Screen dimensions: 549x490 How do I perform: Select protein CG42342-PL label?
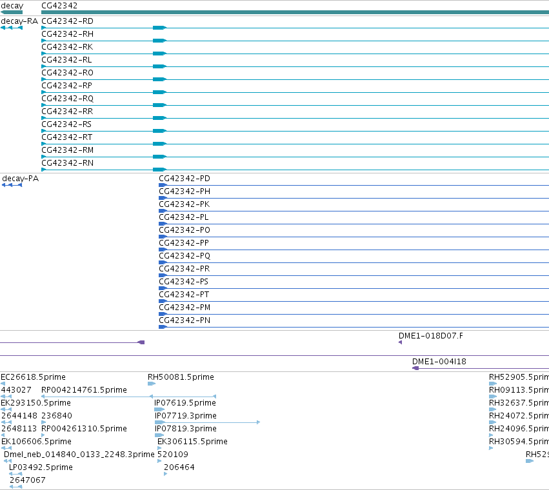click(184, 217)
